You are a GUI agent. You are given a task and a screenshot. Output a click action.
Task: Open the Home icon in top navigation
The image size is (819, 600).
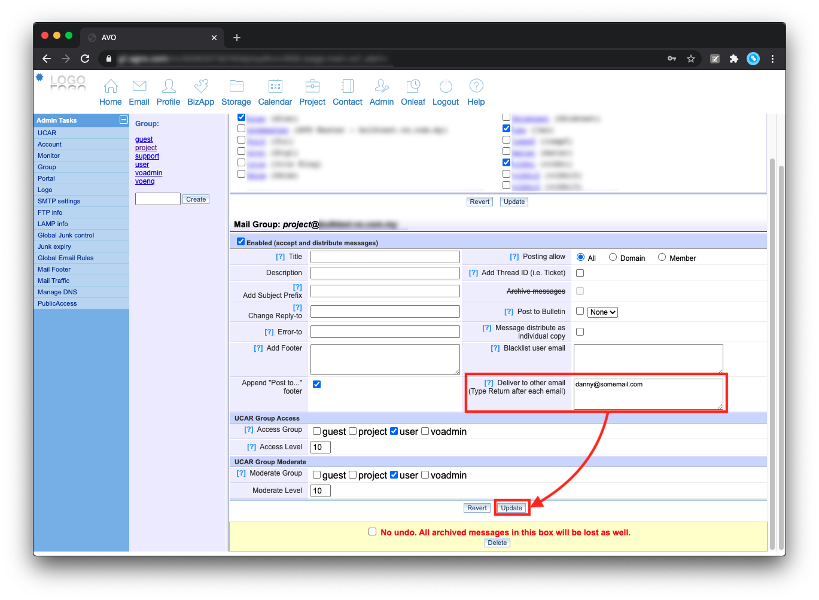point(111,86)
